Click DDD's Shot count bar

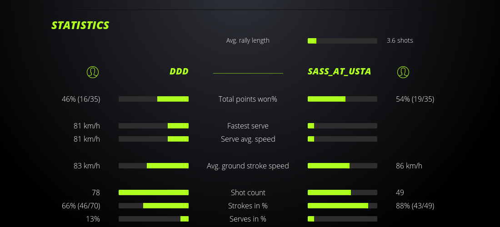pyautogui.click(x=154, y=192)
